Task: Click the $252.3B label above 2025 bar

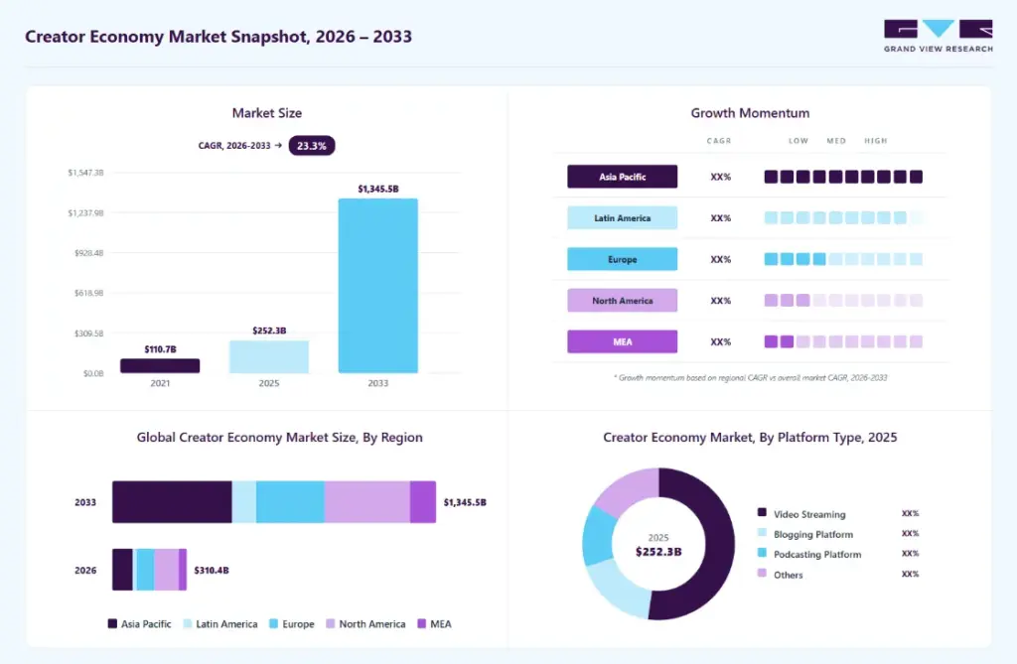Action: point(269,331)
